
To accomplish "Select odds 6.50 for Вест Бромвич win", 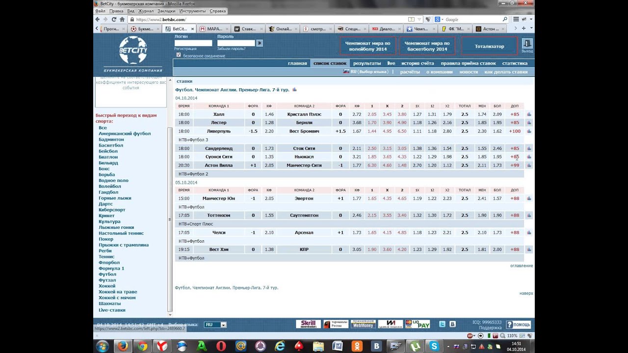I will (402, 131).
